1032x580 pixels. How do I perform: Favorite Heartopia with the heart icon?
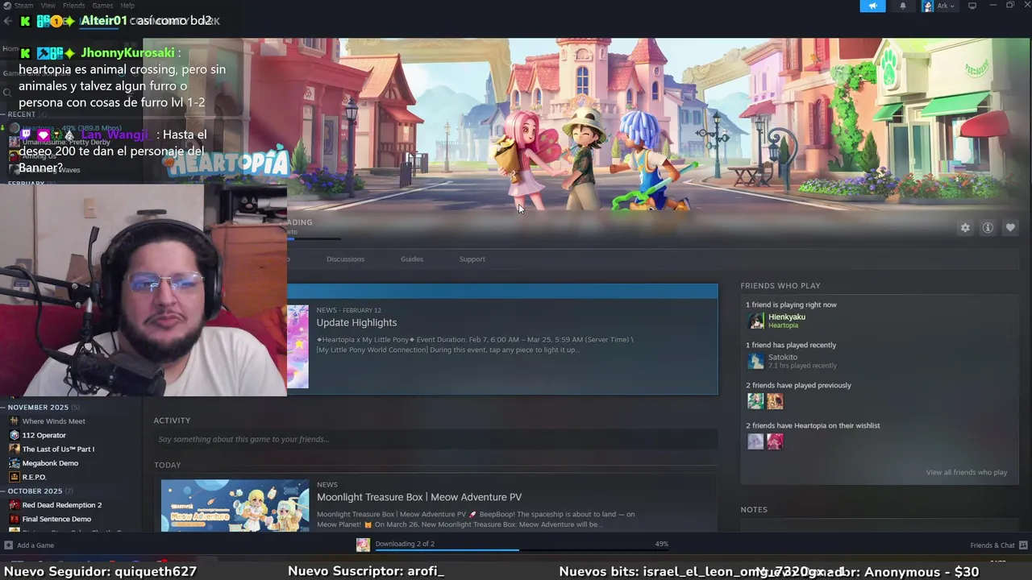pos(1010,228)
